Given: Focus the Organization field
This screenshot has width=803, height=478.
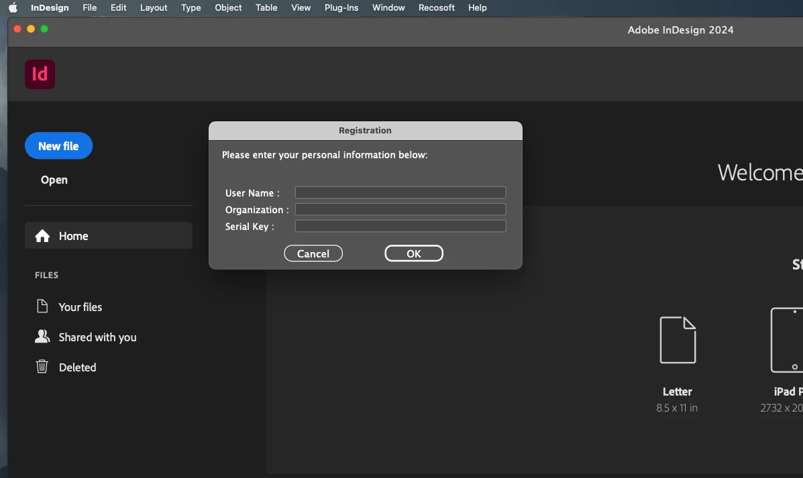Looking at the screenshot, I should pyautogui.click(x=400, y=209).
